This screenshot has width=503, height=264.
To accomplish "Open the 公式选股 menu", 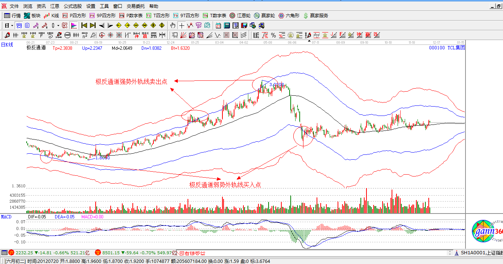I will tap(73, 6).
